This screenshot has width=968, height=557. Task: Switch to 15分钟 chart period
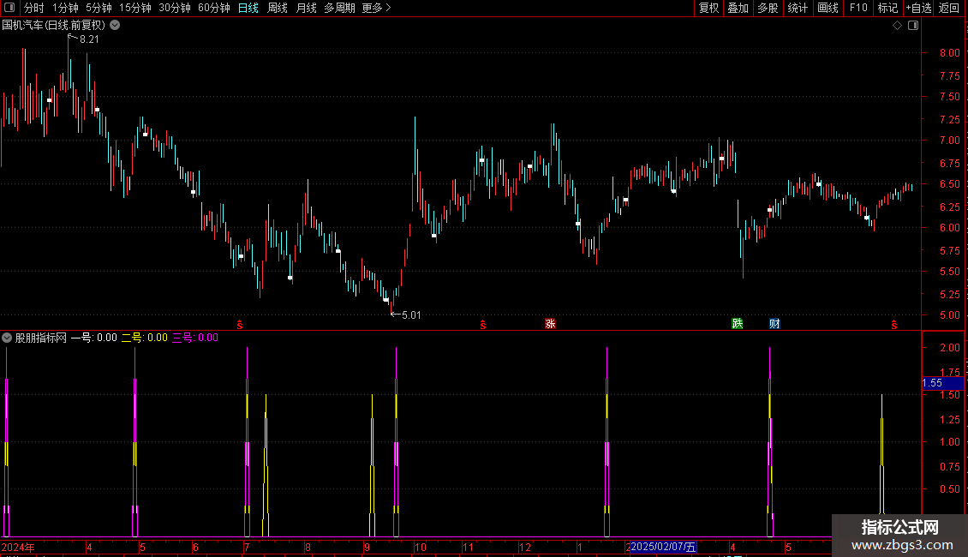(x=134, y=8)
